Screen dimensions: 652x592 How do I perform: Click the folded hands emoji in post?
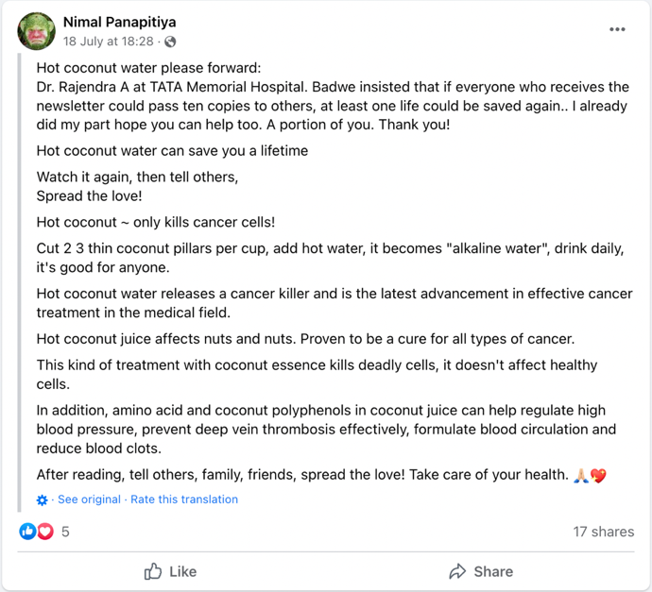coord(581,476)
